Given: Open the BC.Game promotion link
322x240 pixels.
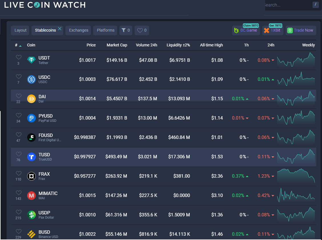Looking at the screenshot, I should point(246,30).
